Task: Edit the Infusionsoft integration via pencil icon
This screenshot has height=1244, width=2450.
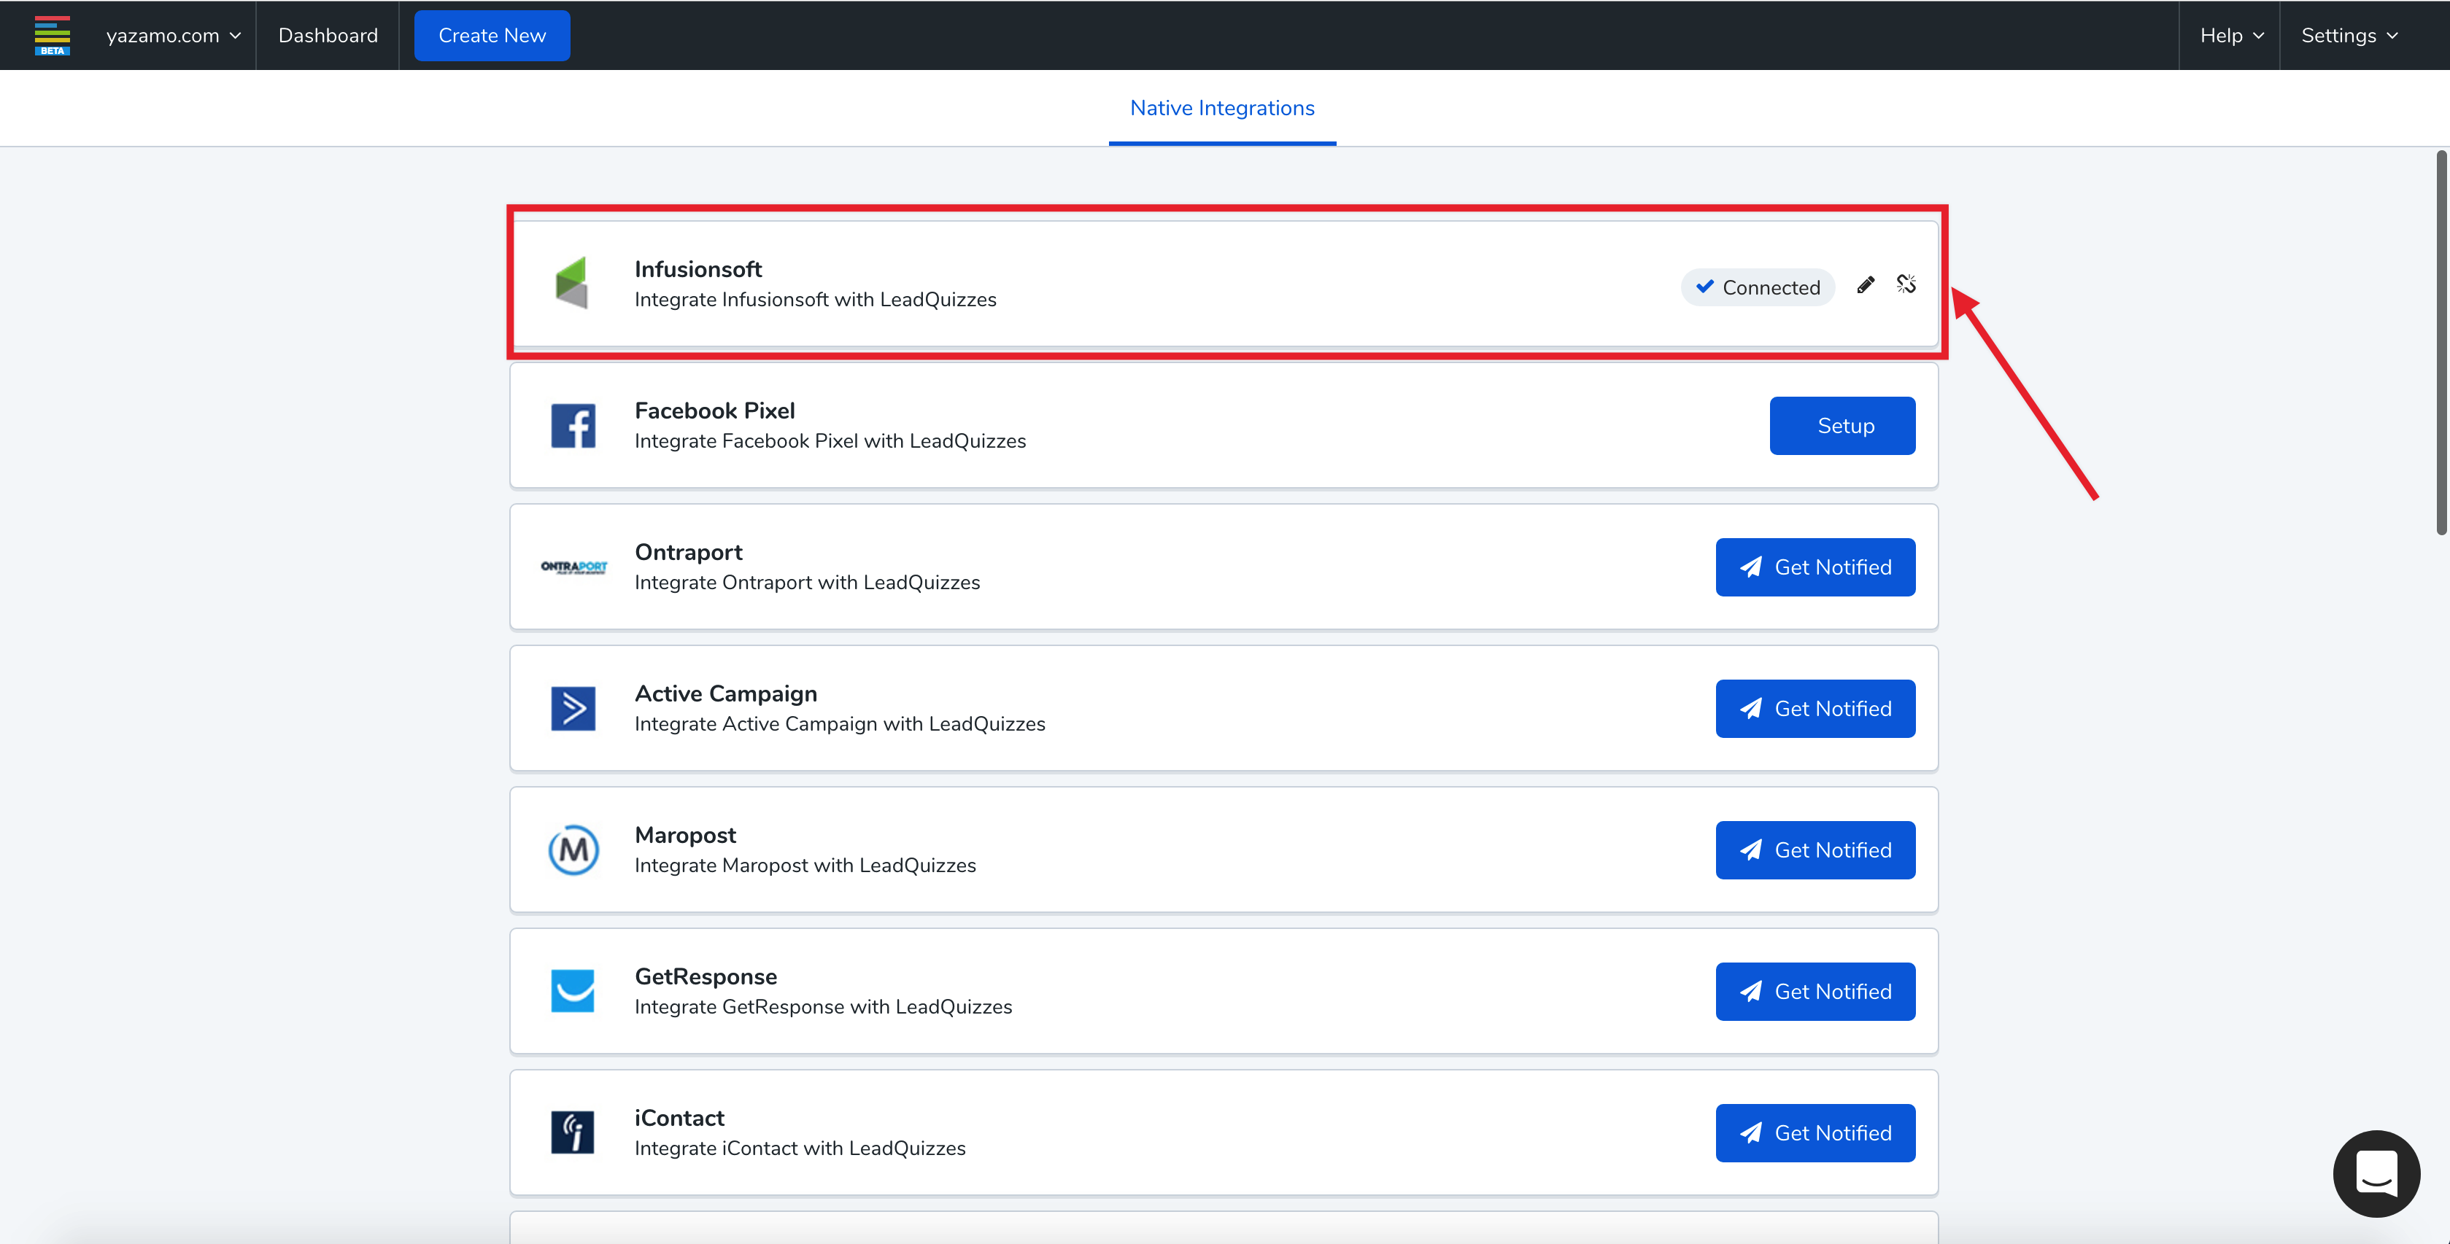Action: pyautogui.click(x=1866, y=285)
